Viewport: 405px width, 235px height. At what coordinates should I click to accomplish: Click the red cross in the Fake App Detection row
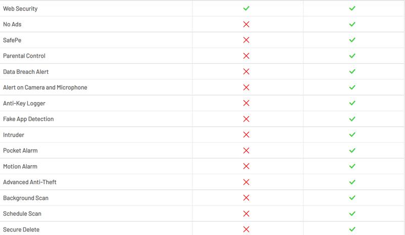[246, 119]
